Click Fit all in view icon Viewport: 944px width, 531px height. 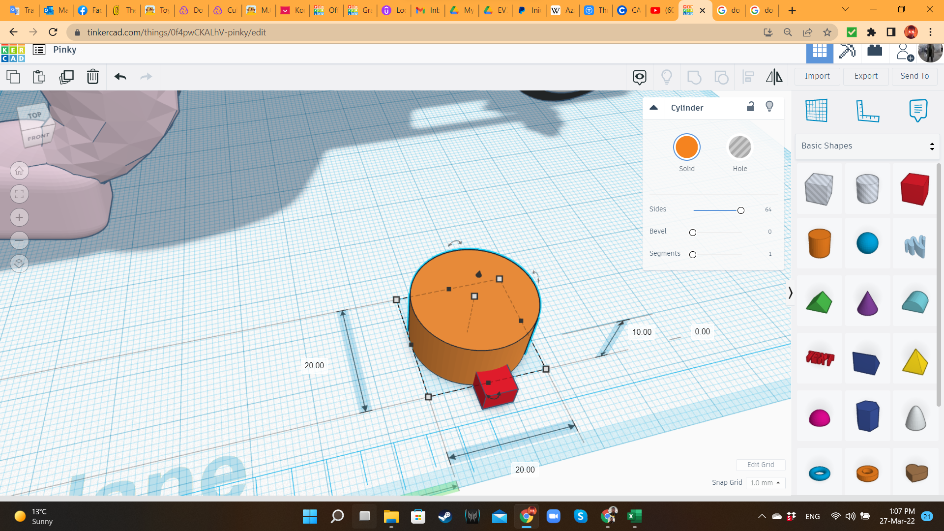coord(19,194)
